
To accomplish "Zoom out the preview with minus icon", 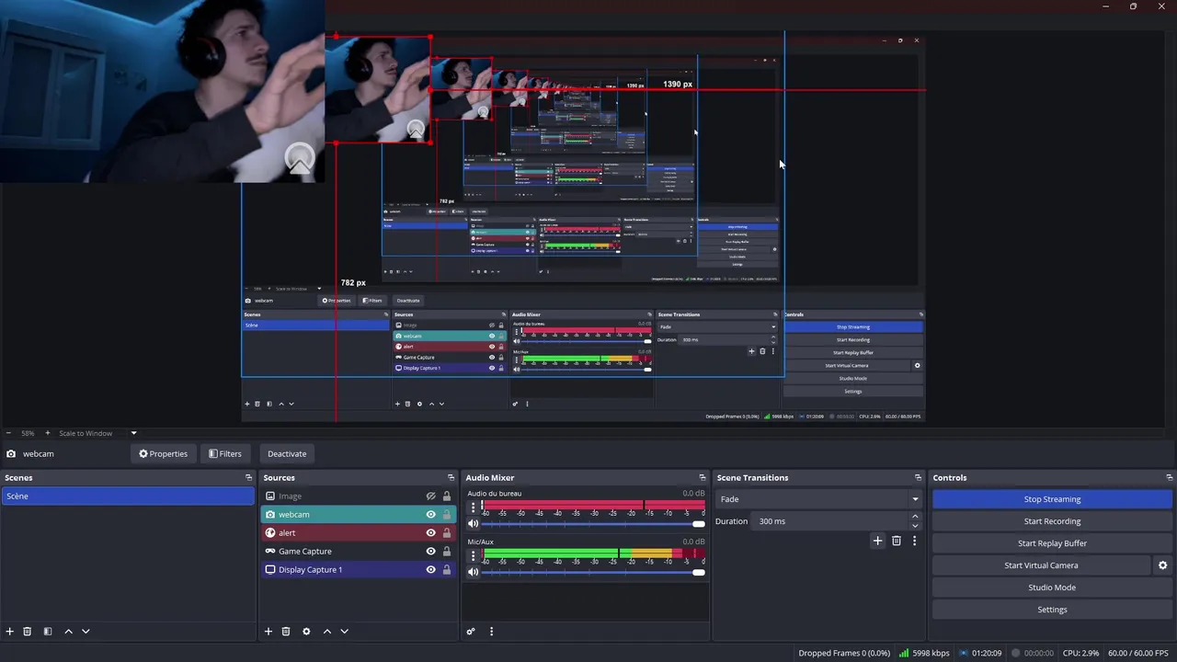I will coord(8,433).
